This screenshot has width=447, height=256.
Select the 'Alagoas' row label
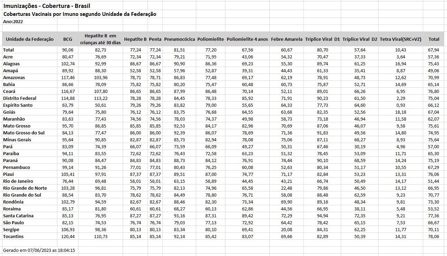(x=11, y=64)
